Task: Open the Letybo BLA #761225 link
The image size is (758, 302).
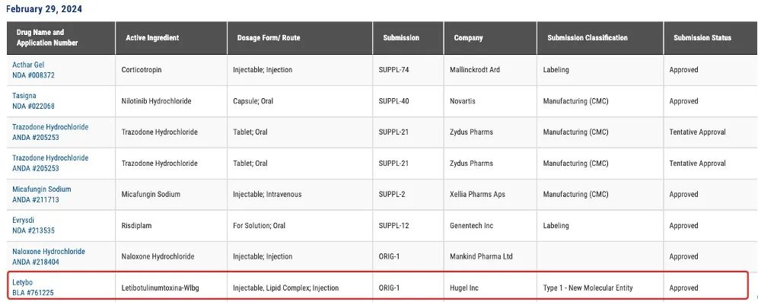Action: coord(33,288)
